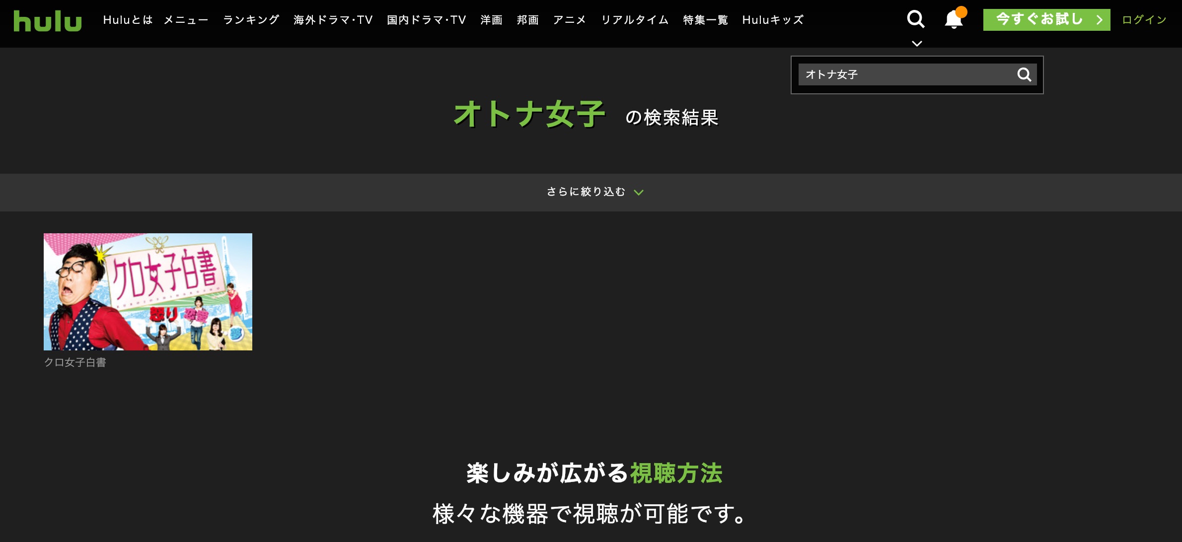Go to ランキング page
Screen dimensions: 1182x542
(x=251, y=20)
